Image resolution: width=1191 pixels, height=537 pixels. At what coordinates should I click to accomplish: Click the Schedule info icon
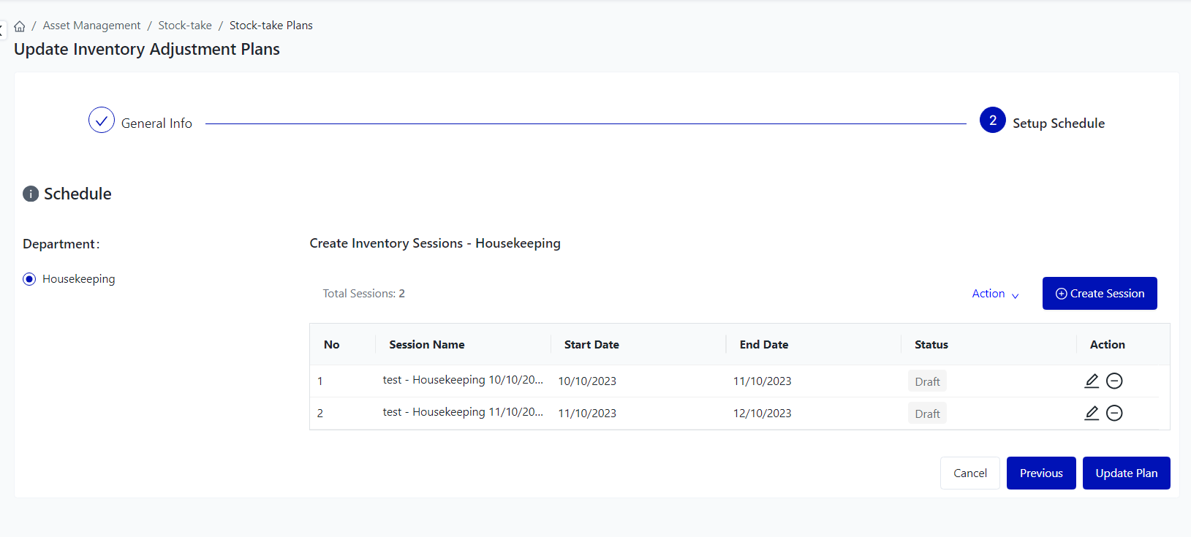(x=31, y=194)
